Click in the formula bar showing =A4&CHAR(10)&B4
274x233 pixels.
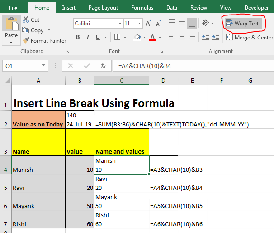click(x=194, y=66)
